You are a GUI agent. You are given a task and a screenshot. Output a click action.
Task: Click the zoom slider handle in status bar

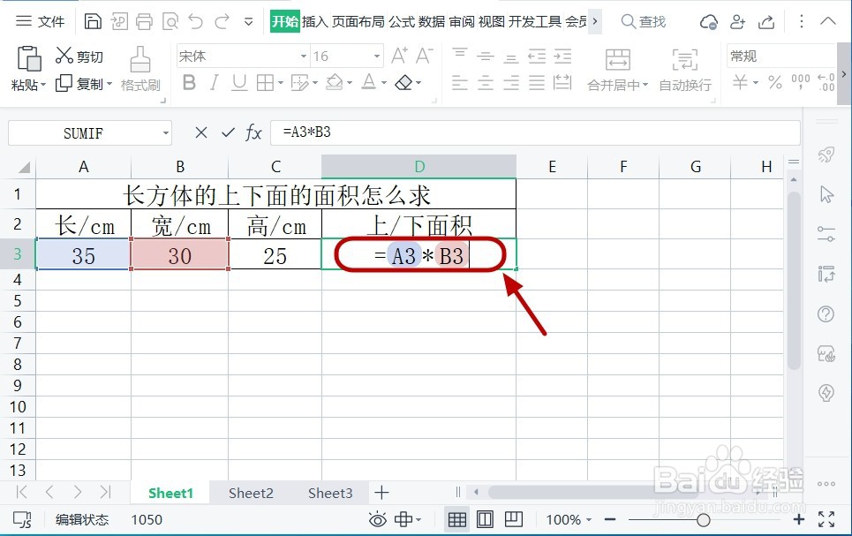point(703,519)
